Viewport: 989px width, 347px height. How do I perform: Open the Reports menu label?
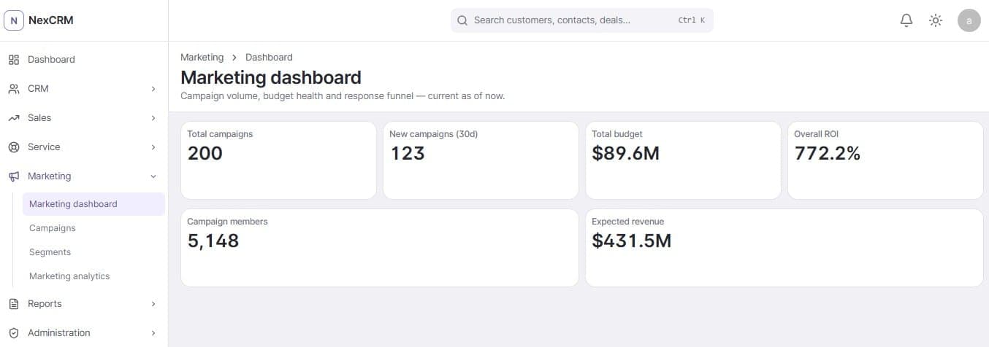point(45,304)
